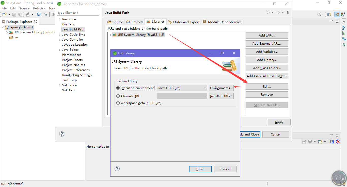Click the blue circles icon on right trim
Viewport: 347px width, 187px height.
pos(344,39)
